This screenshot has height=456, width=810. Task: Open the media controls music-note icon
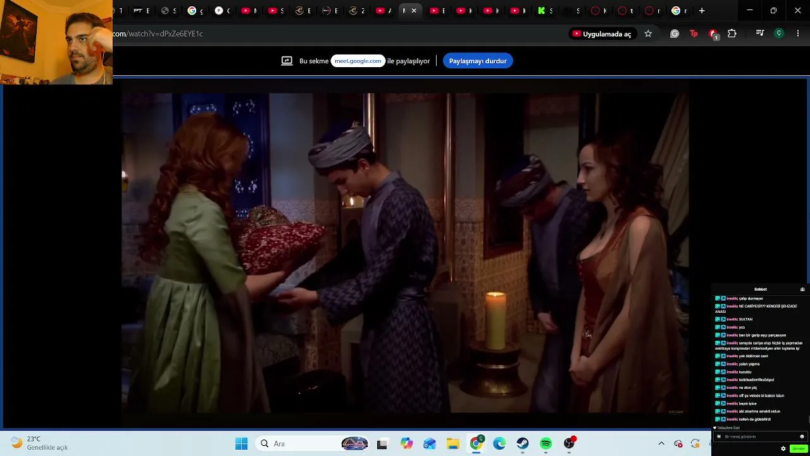(x=760, y=34)
